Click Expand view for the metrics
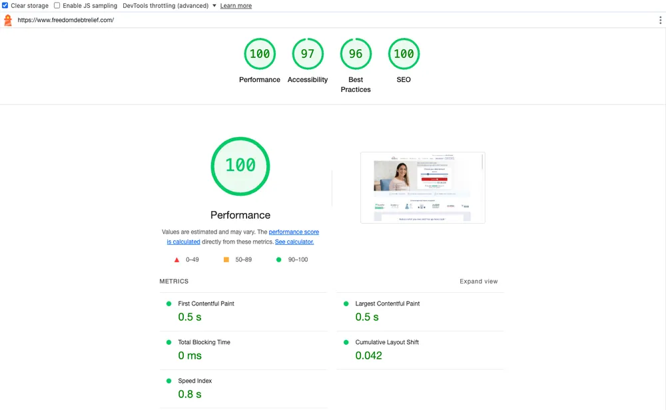This screenshot has width=666, height=410. tap(479, 282)
